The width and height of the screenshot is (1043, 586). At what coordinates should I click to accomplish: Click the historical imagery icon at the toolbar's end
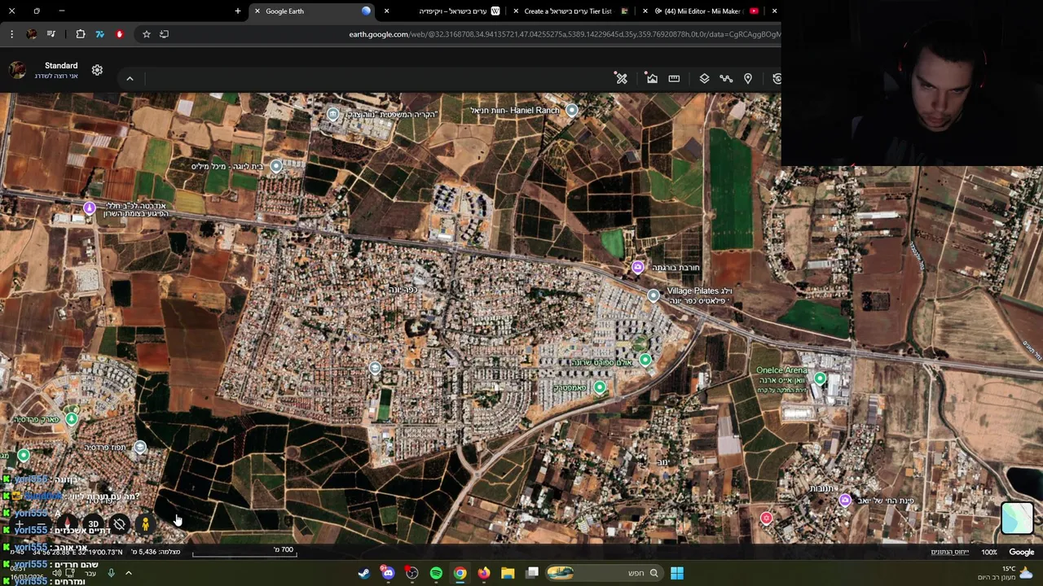click(777, 78)
